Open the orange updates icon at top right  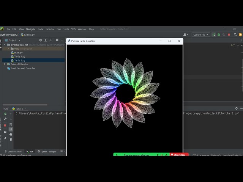coord(240,35)
